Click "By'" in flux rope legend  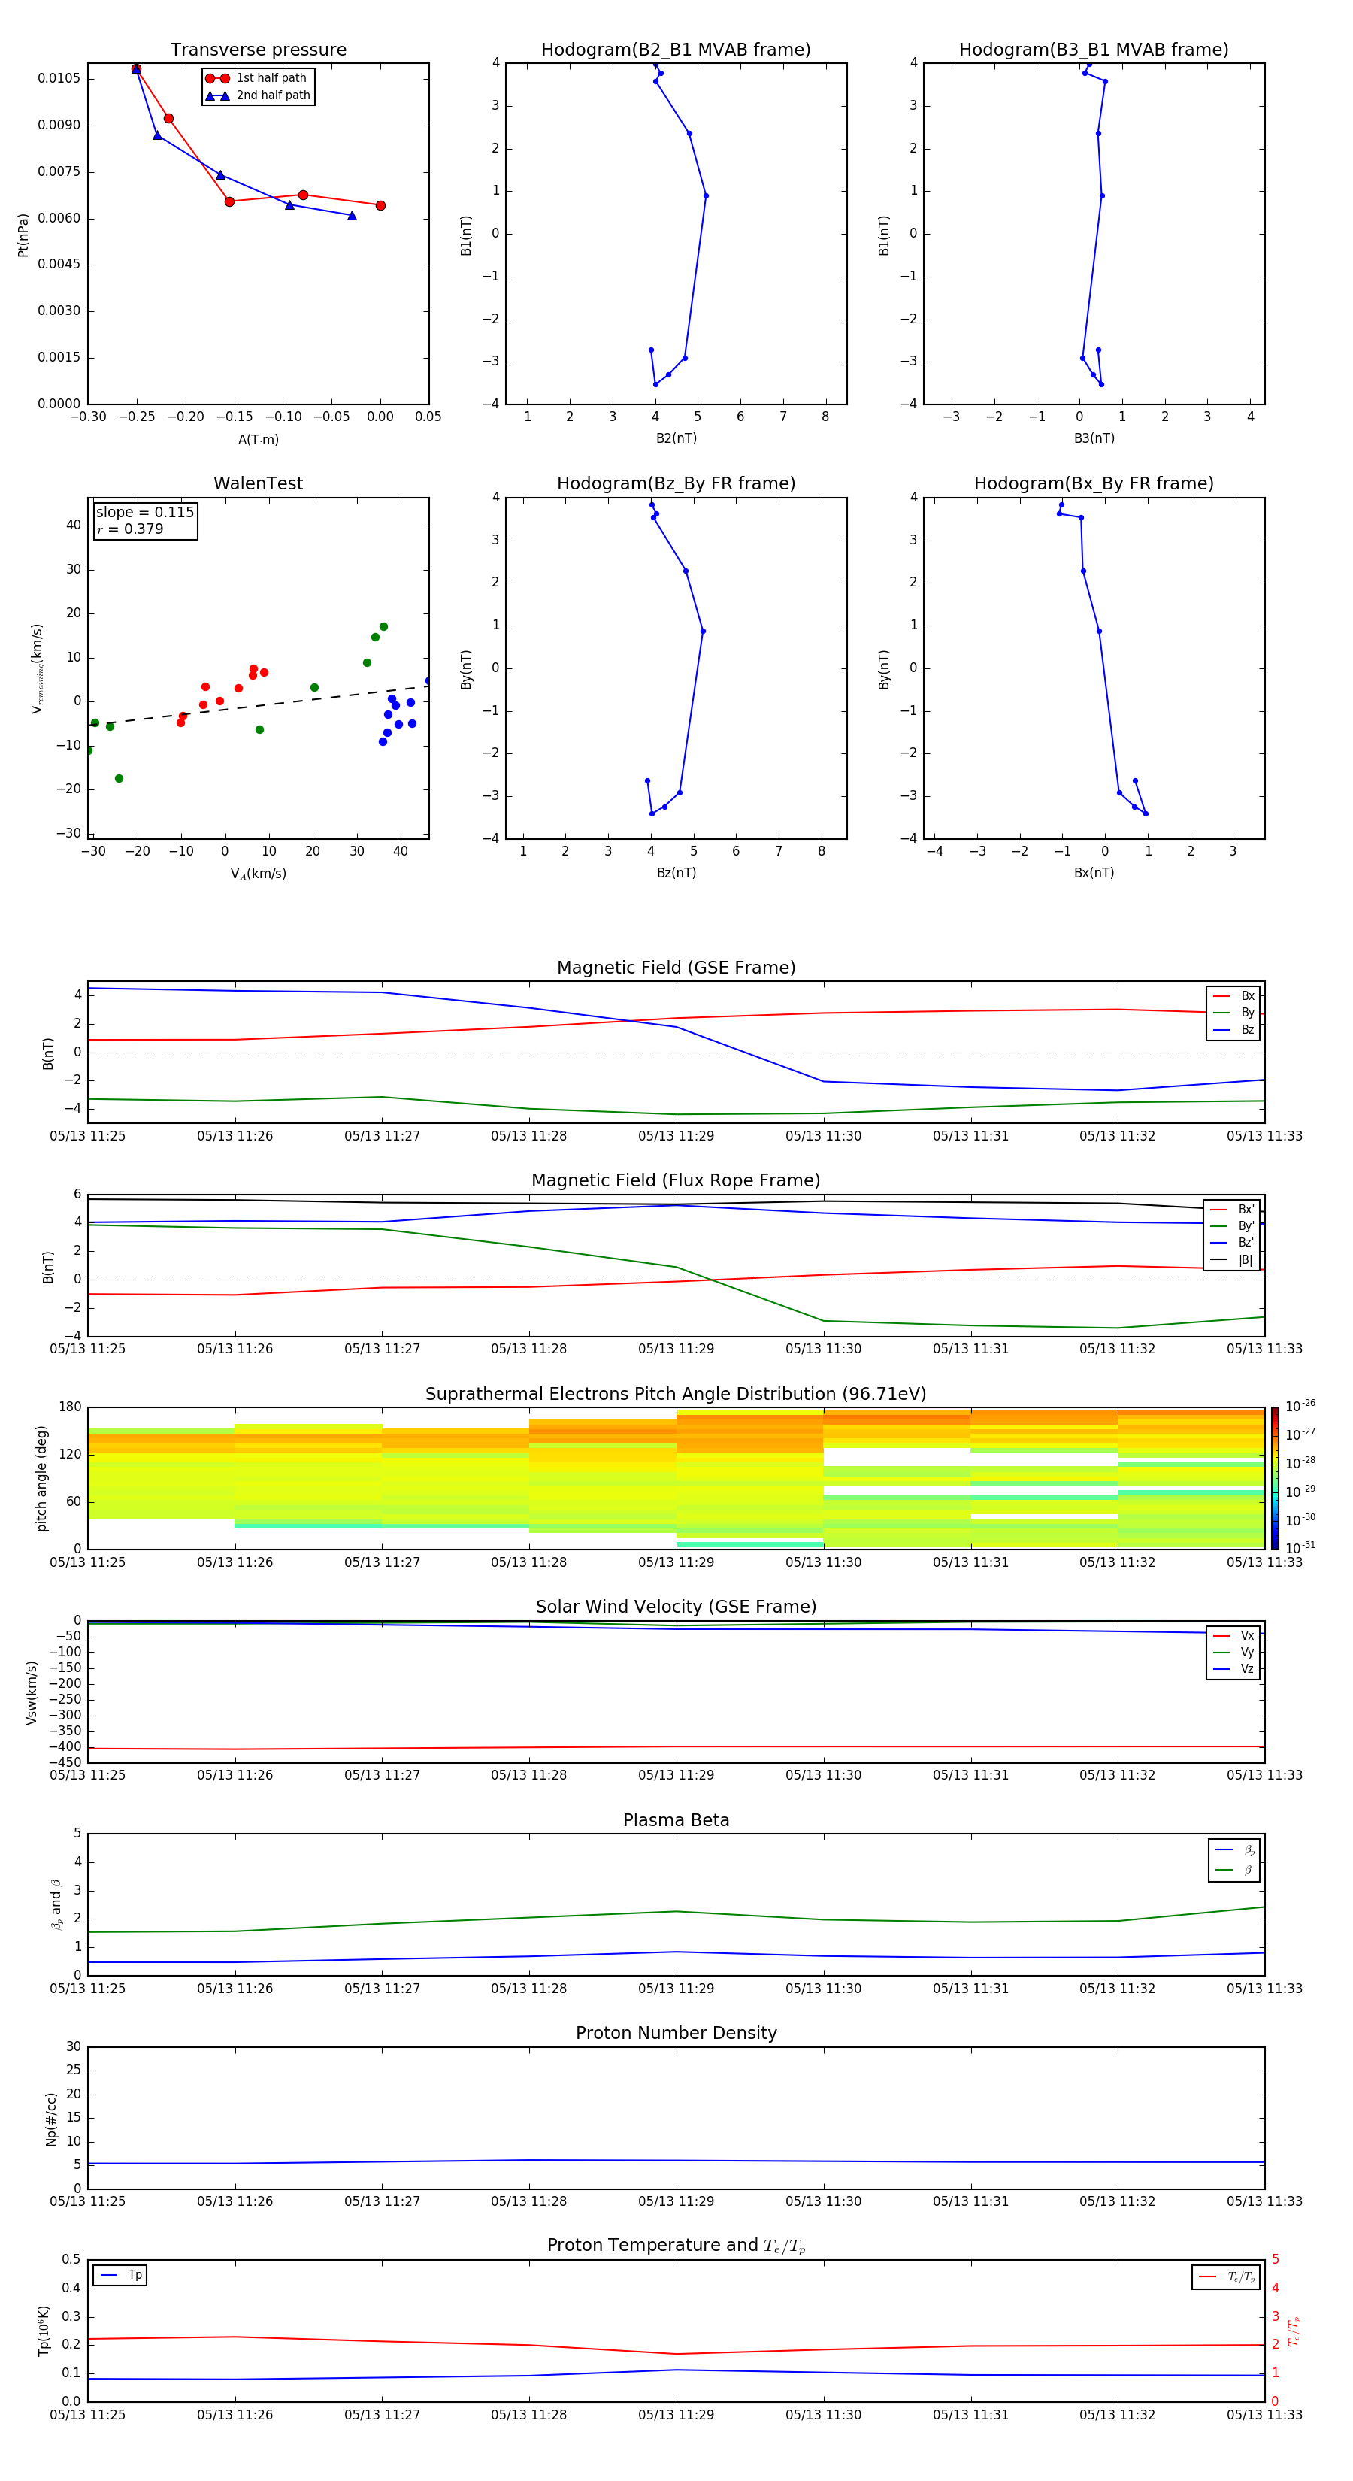pyautogui.click(x=1233, y=1226)
